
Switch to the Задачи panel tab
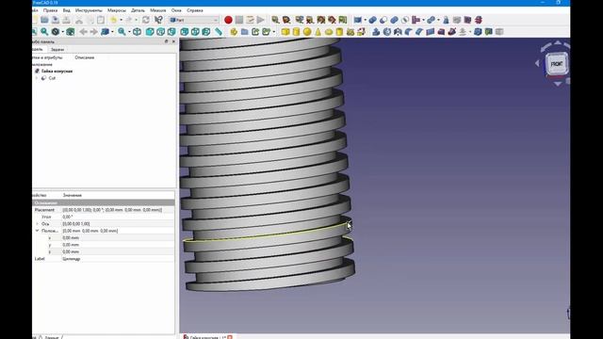57,49
